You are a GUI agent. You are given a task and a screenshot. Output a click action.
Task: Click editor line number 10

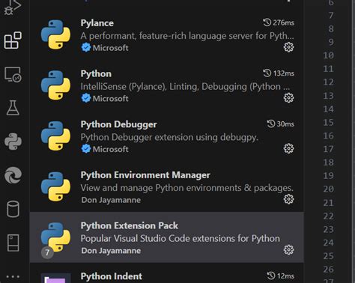328,55
